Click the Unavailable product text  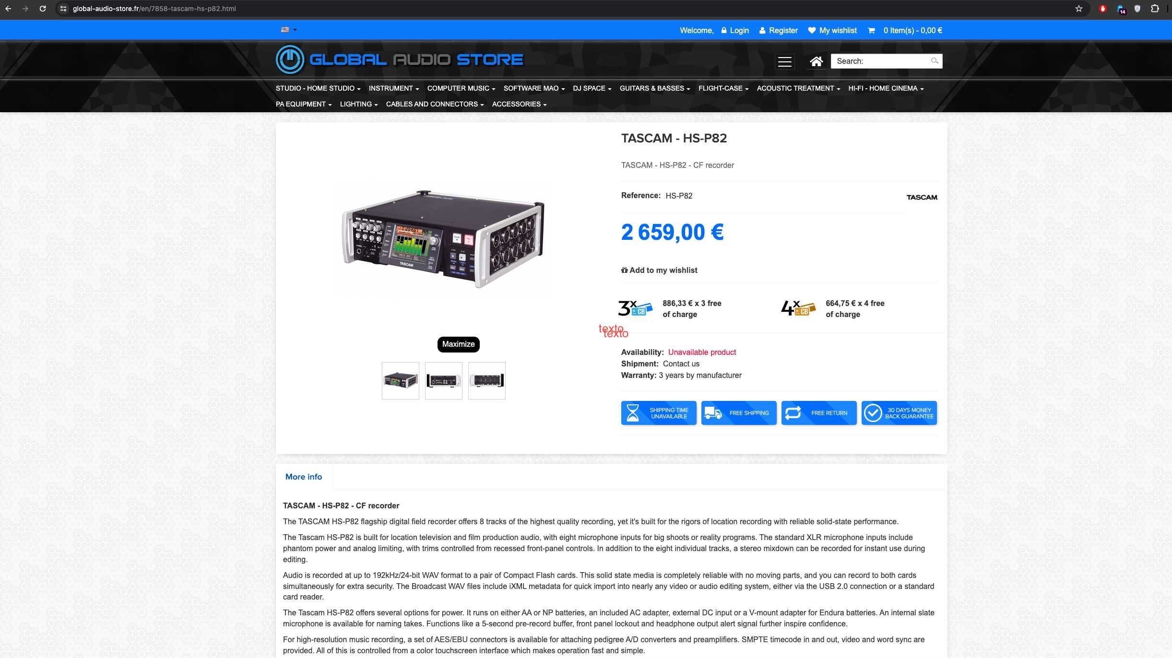tap(702, 352)
